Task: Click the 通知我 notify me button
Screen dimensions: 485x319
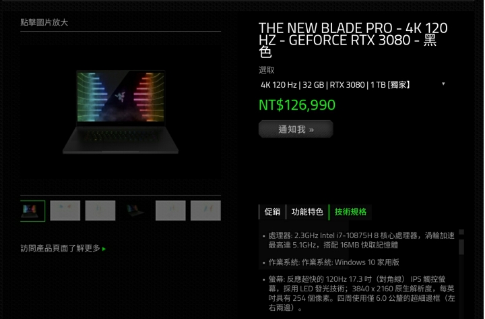Action: 296,129
